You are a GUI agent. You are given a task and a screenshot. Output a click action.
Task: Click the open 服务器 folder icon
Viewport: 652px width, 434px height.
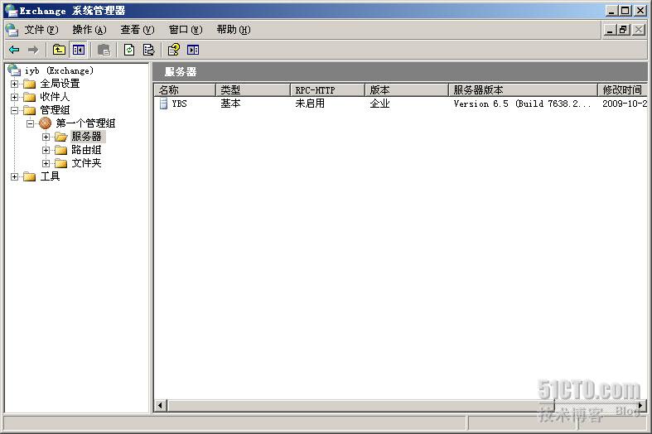60,137
